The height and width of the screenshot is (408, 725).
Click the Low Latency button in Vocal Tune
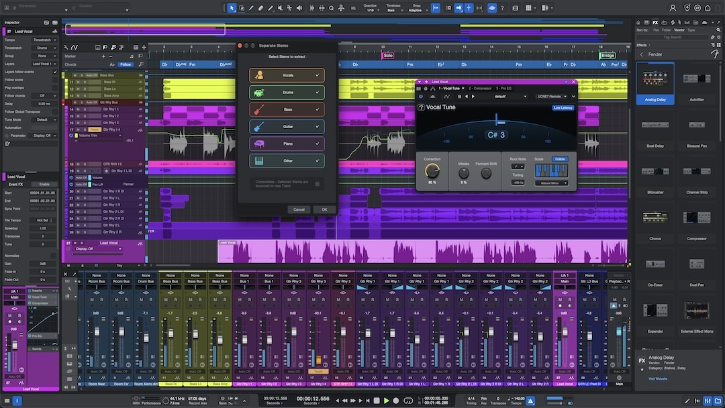pyautogui.click(x=563, y=107)
